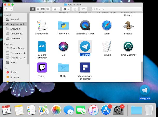This screenshot has height=117, width=158.
Task: Select the Twitch app icon
Action: point(42,68)
